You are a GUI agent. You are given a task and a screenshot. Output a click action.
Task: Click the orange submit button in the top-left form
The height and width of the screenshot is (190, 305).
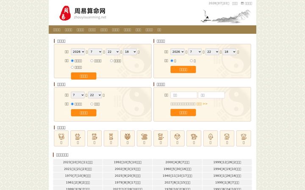pyautogui.click(x=83, y=76)
